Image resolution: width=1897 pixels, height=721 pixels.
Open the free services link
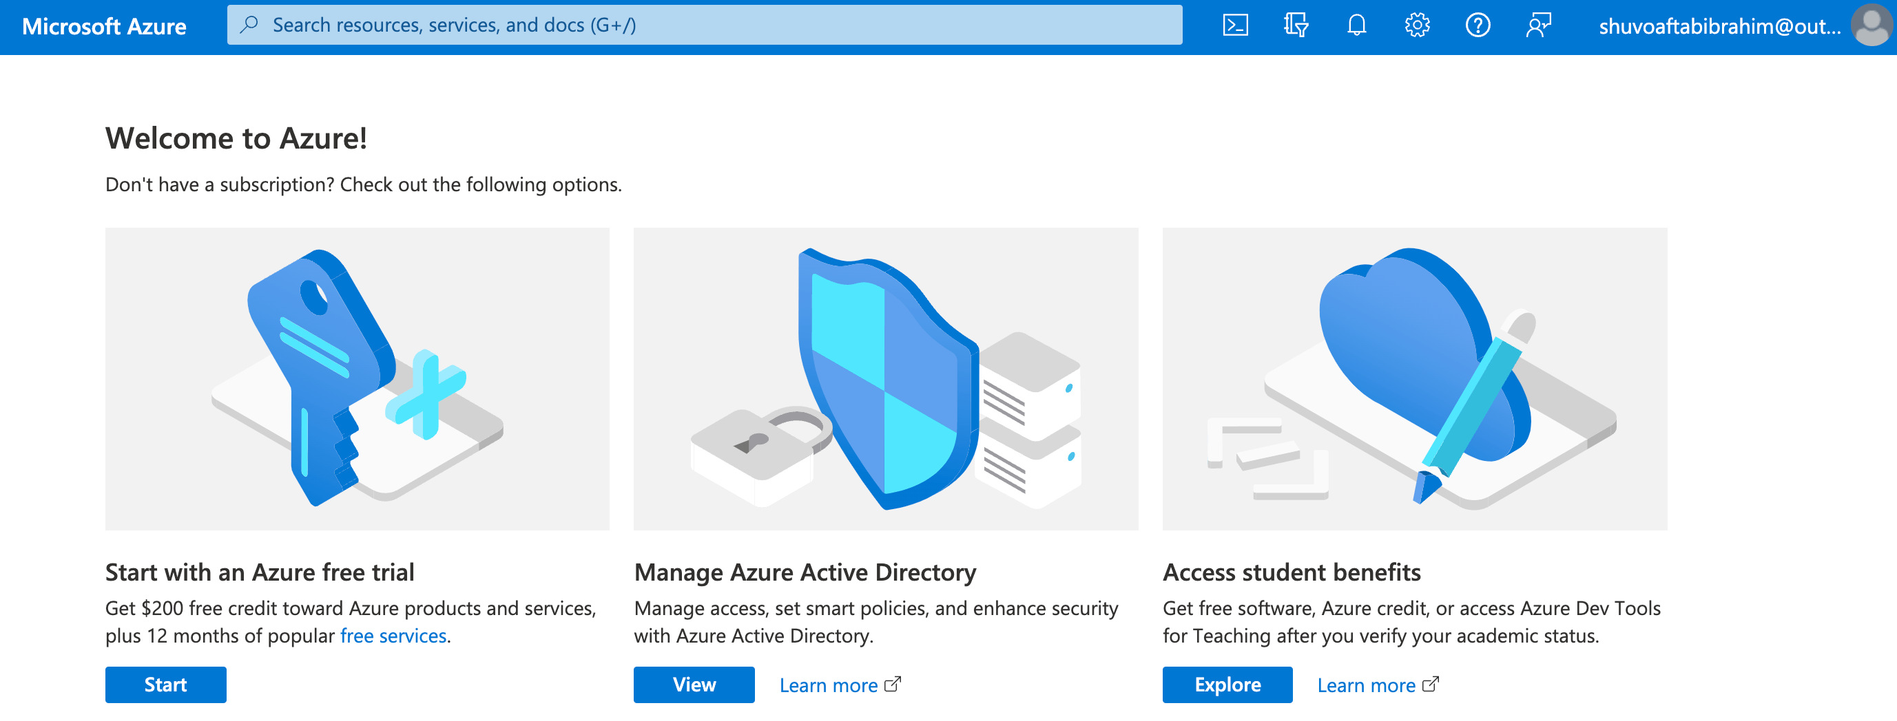(x=393, y=636)
